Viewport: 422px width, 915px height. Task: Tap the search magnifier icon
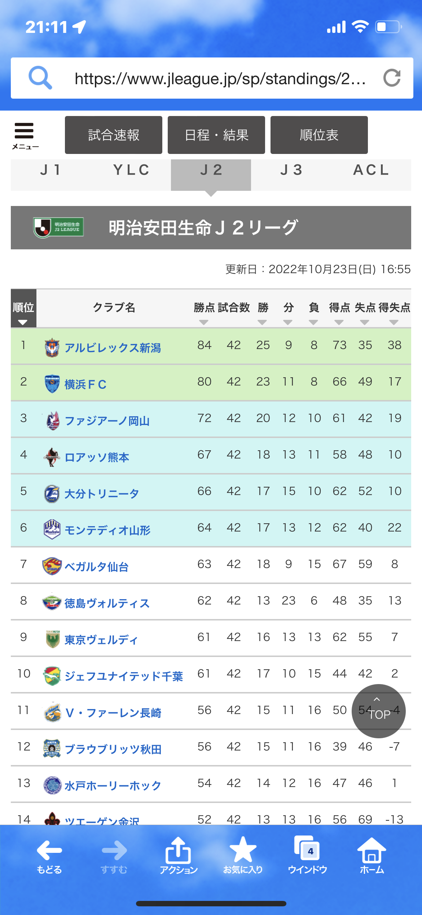pos(40,78)
